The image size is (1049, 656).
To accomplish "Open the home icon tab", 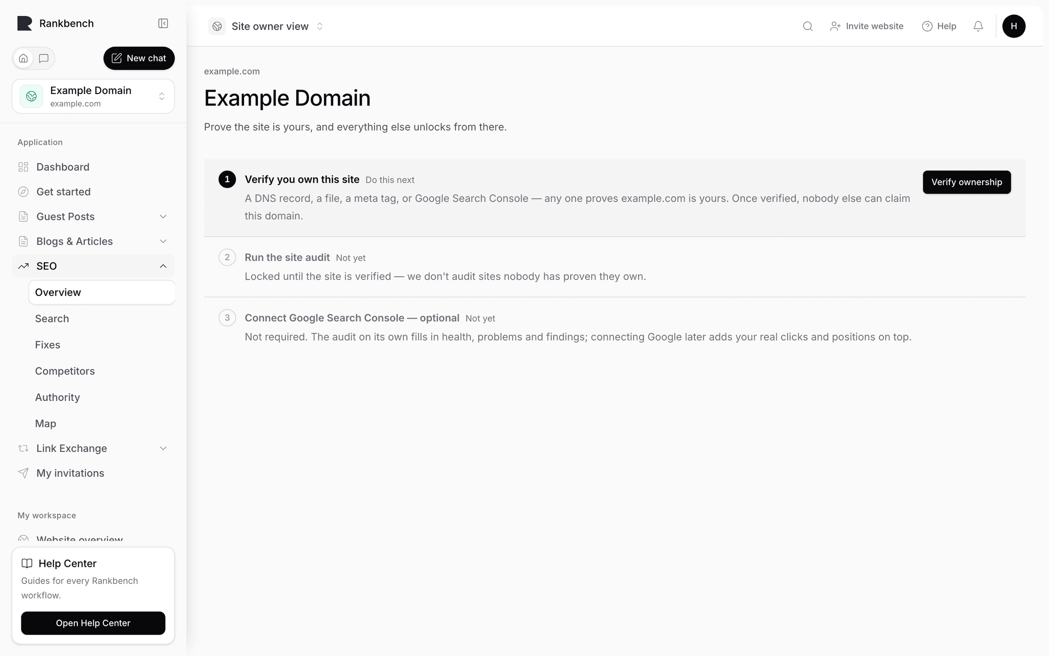I will coord(23,58).
